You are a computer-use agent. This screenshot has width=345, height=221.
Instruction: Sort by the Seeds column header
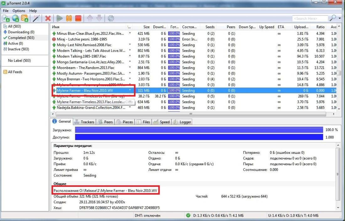208,27
